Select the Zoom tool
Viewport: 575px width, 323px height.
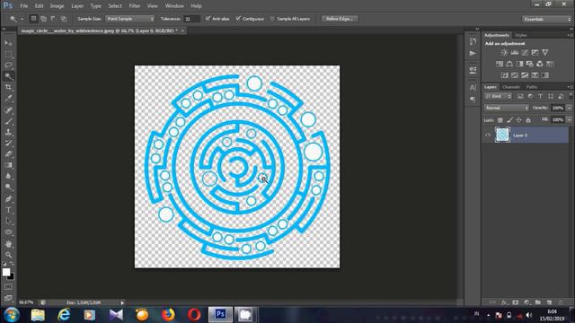pos(8,255)
